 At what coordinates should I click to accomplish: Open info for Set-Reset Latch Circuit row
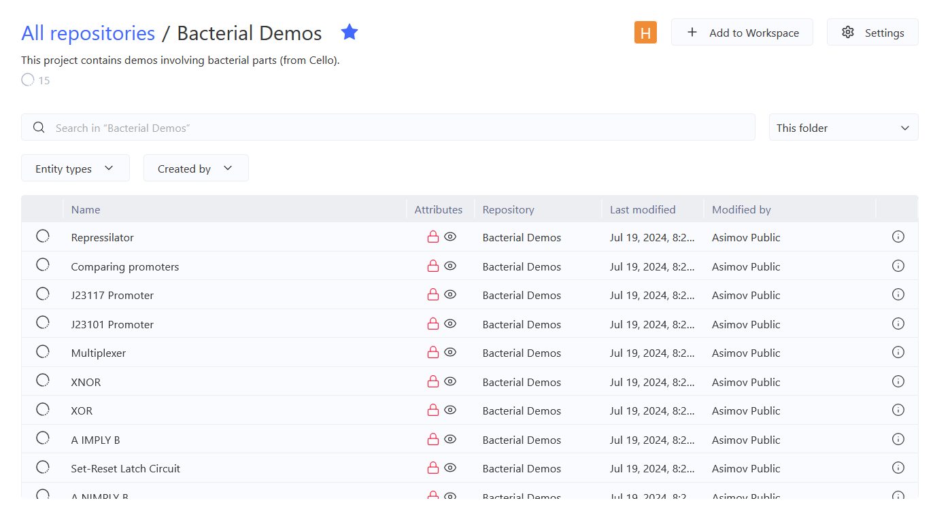[x=898, y=468]
